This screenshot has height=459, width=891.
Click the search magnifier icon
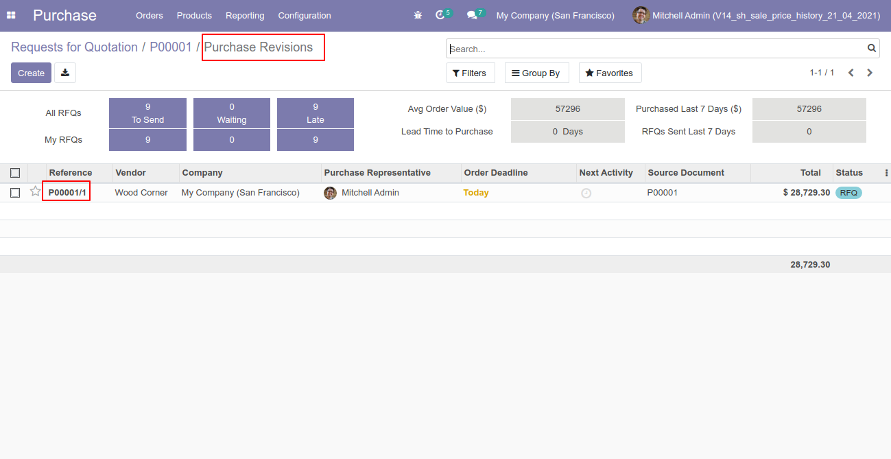click(872, 48)
